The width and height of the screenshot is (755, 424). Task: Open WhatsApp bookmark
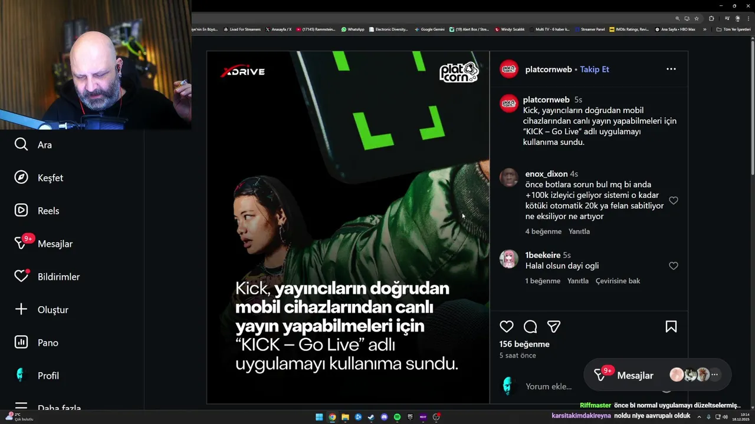[353, 29]
